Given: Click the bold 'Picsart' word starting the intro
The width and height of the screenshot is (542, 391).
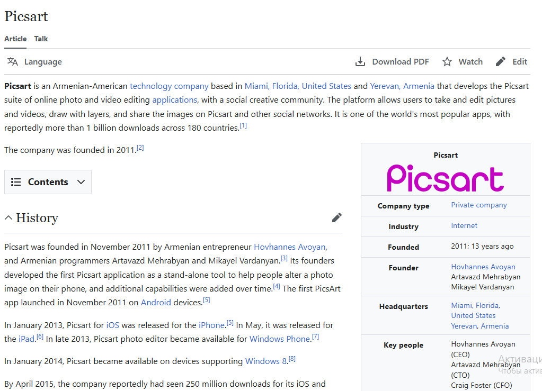Looking at the screenshot, I should tap(17, 86).
